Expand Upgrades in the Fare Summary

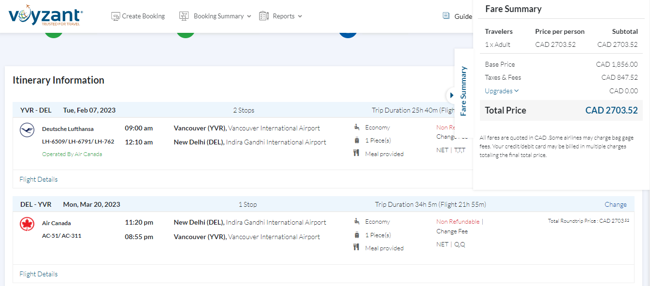pyautogui.click(x=502, y=91)
